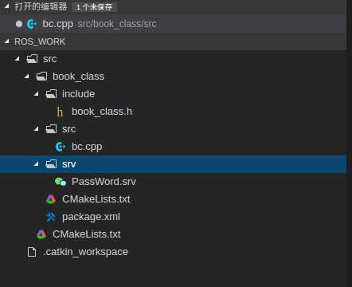Click the folder icon of include
Screen dimensions: 352x287
tap(51, 94)
